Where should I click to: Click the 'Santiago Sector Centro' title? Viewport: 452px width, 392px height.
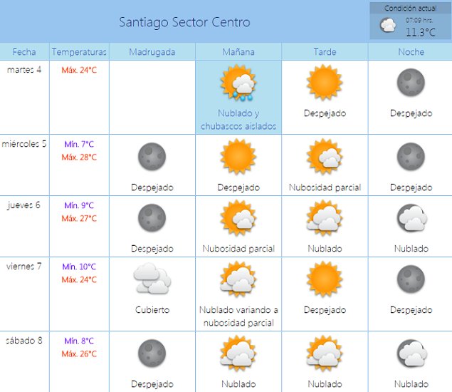pyautogui.click(x=184, y=22)
